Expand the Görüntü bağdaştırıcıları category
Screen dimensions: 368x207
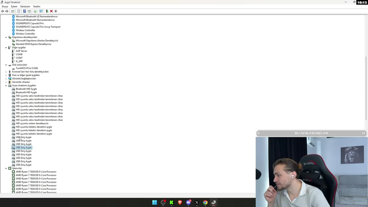coord(6,78)
